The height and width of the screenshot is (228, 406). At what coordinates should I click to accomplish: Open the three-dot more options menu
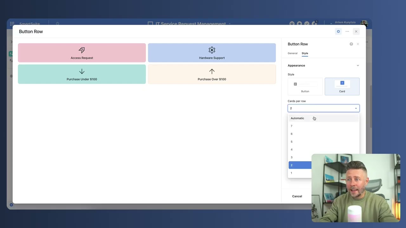coord(347,31)
